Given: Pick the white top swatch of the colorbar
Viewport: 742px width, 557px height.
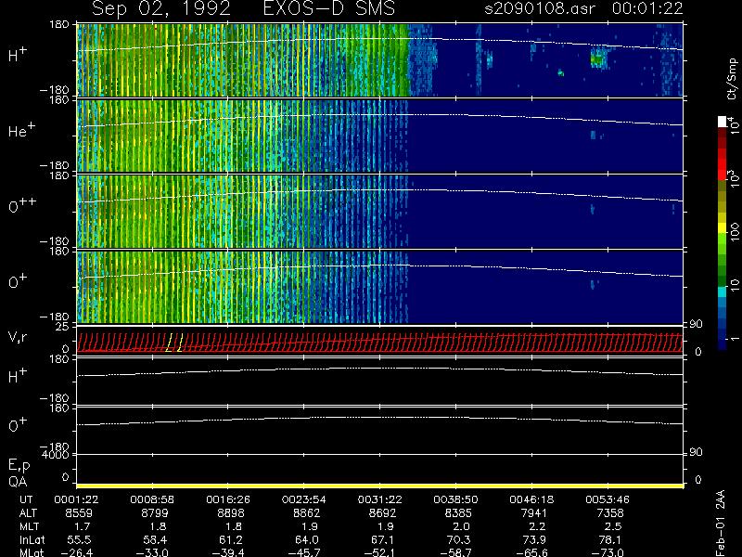Looking at the screenshot, I should (723, 122).
